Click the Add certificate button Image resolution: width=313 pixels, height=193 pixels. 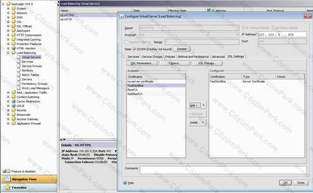pyautogui.click(x=194, y=105)
